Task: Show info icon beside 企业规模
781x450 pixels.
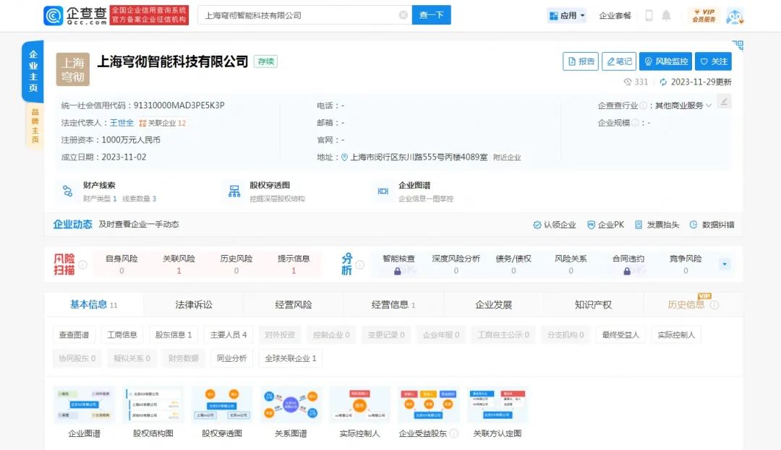Action: point(635,123)
